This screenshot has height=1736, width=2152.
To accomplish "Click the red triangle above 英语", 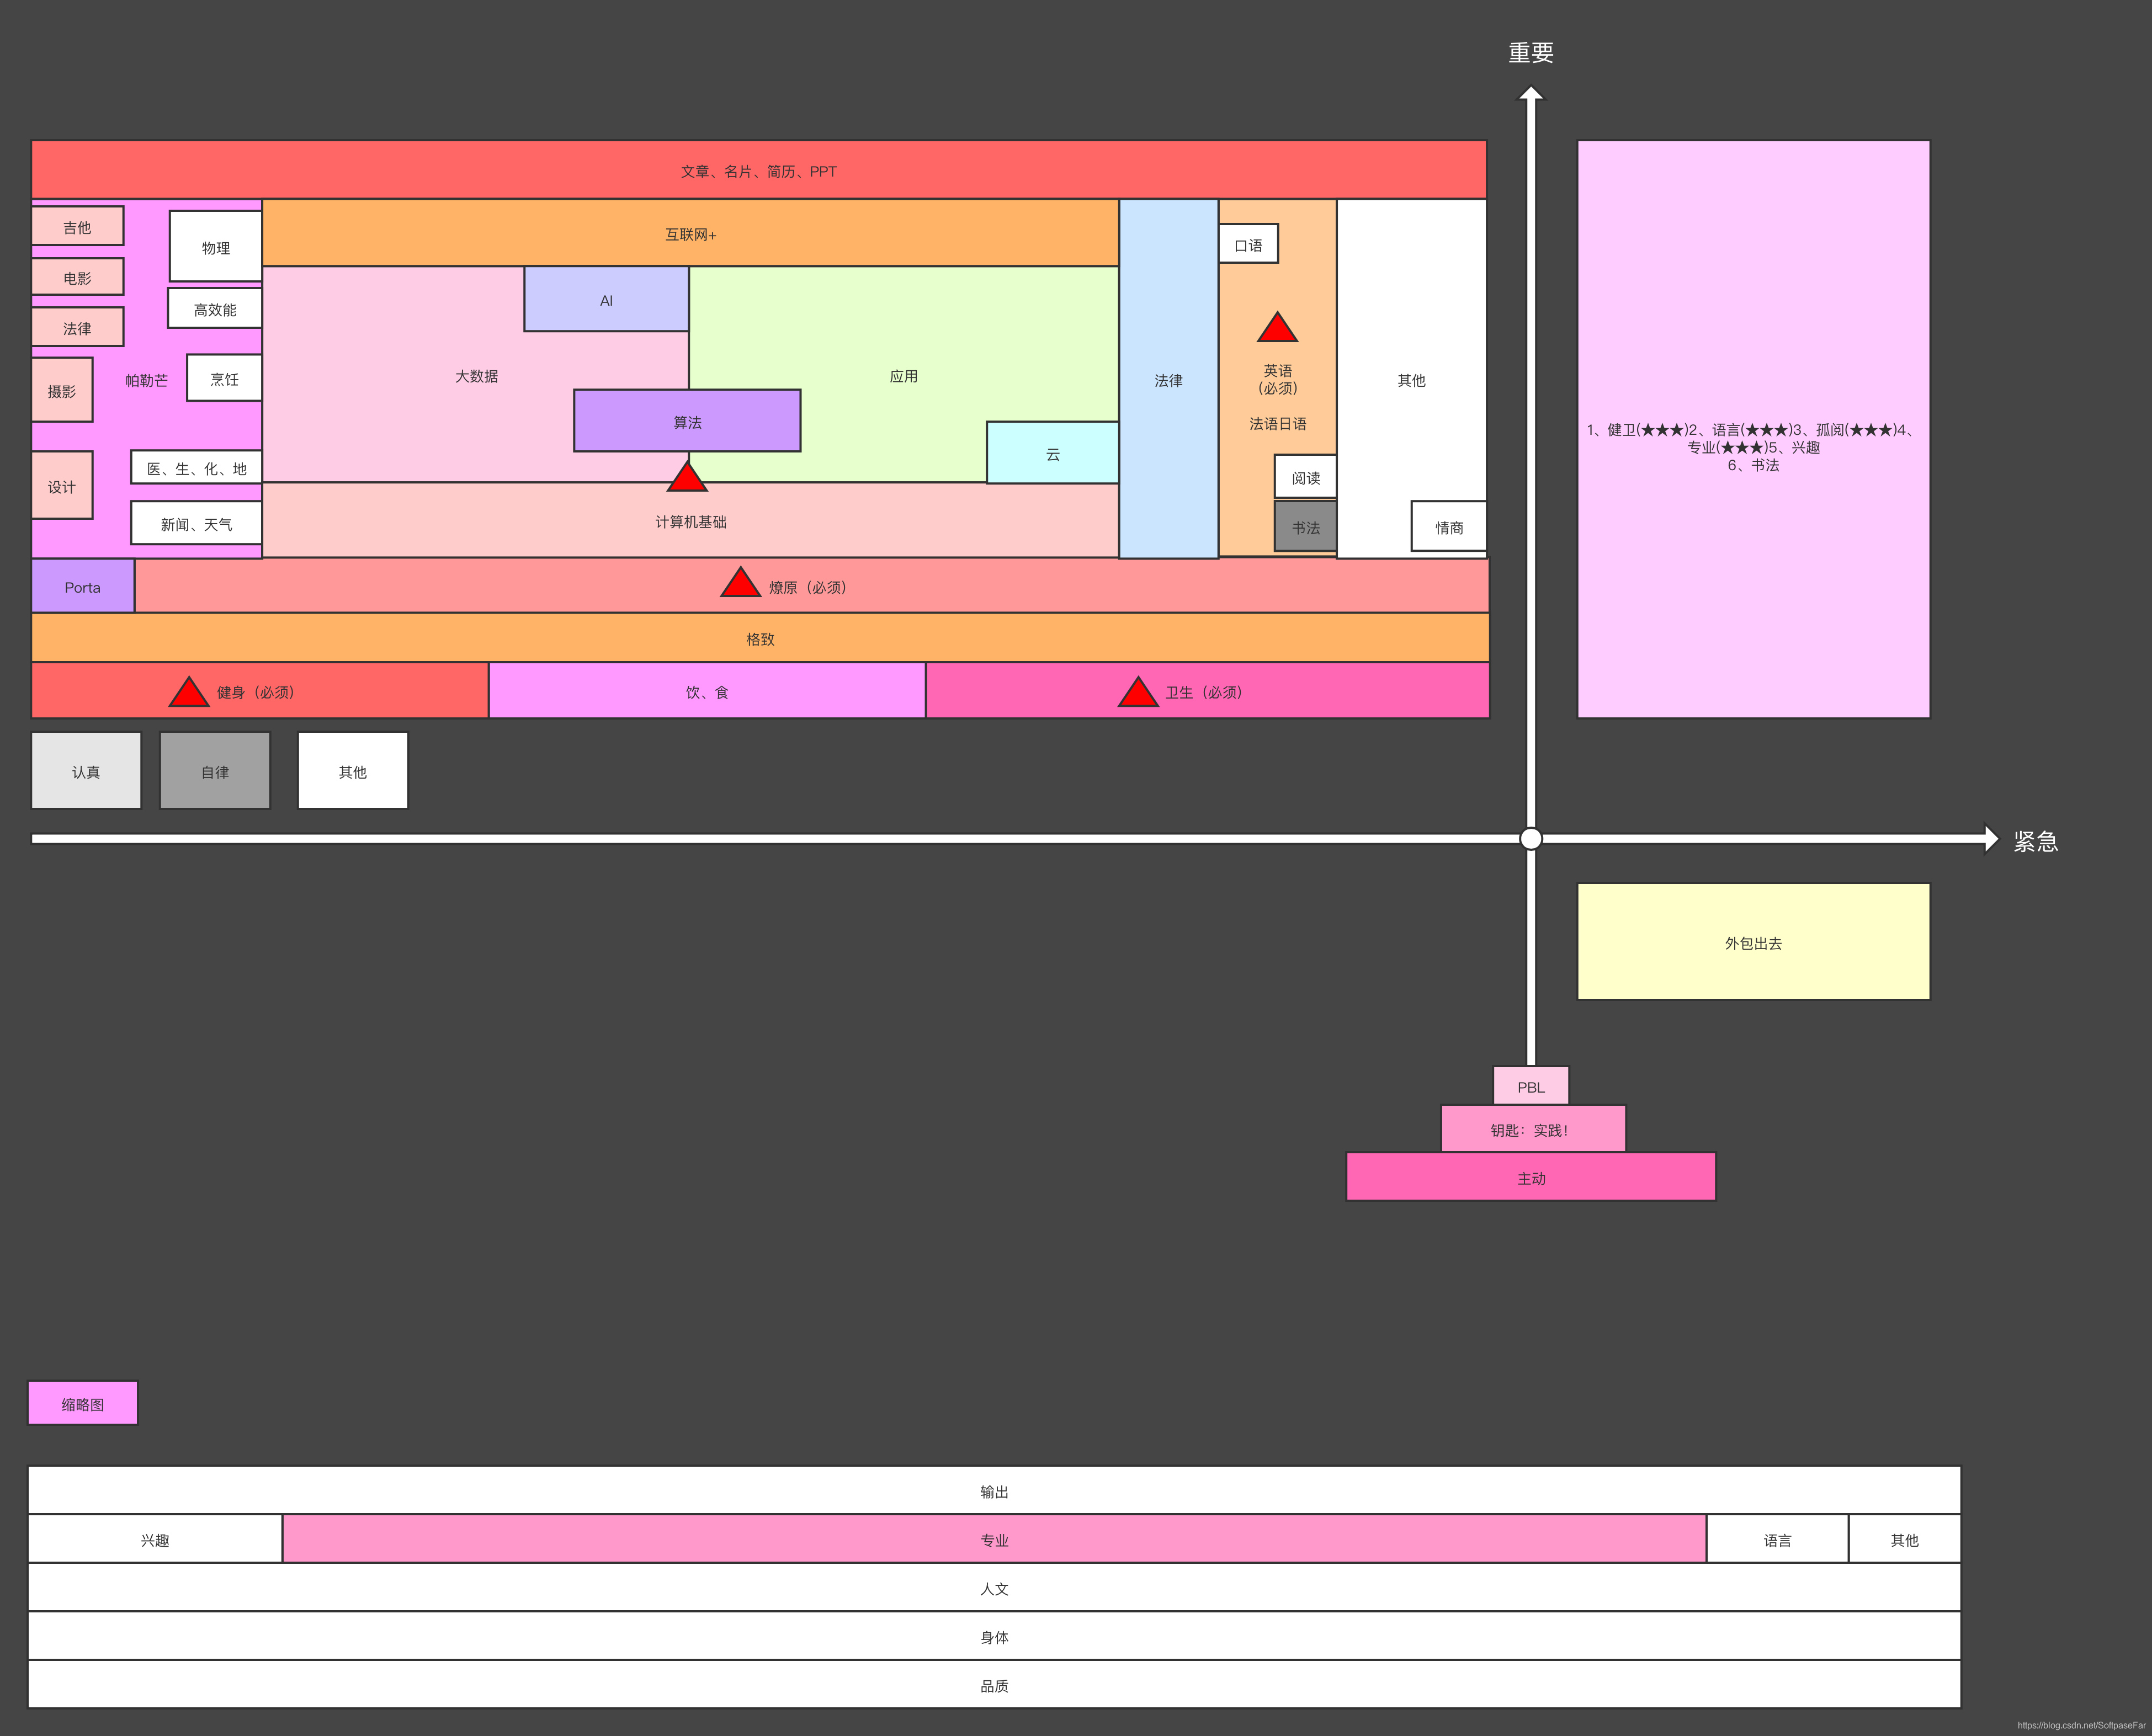I will (1277, 327).
